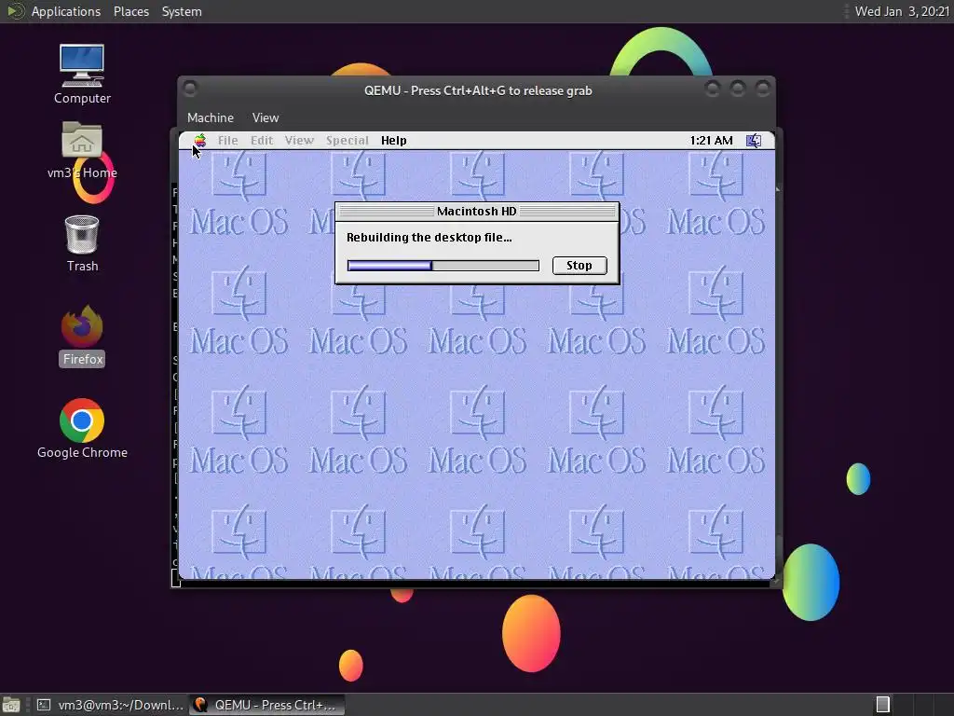The height and width of the screenshot is (716, 954).
Task: Launch Firefox from the desktop
Action: 82,336
